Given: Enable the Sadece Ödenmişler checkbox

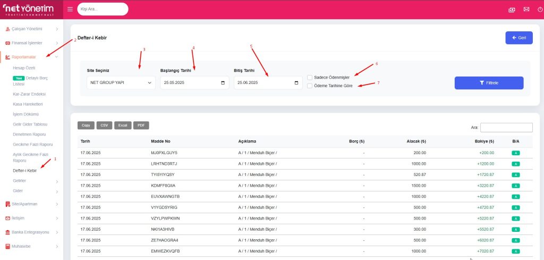Looking at the screenshot, I should tap(310, 77).
